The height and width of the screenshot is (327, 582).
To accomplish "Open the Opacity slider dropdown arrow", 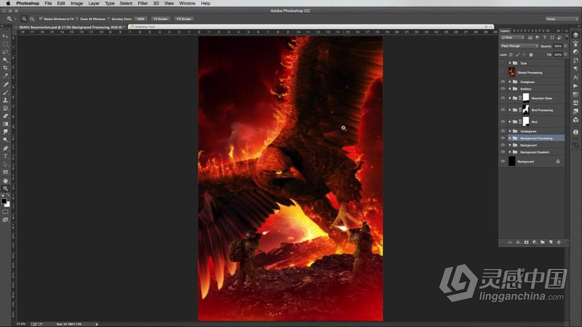I will (565, 46).
